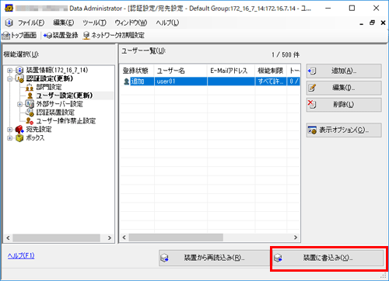Collapse the 認証設定(更新) tree node
This screenshot has height=281, width=389.
[9, 78]
